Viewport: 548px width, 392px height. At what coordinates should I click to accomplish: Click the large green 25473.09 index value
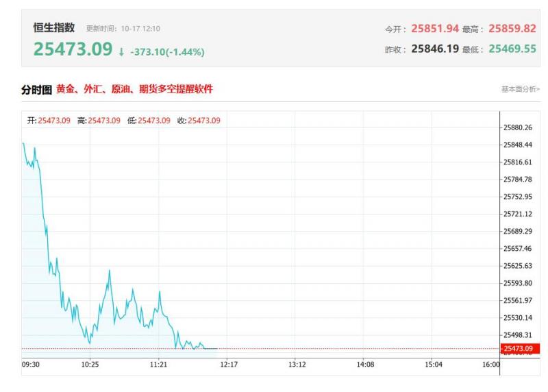[x=73, y=49]
